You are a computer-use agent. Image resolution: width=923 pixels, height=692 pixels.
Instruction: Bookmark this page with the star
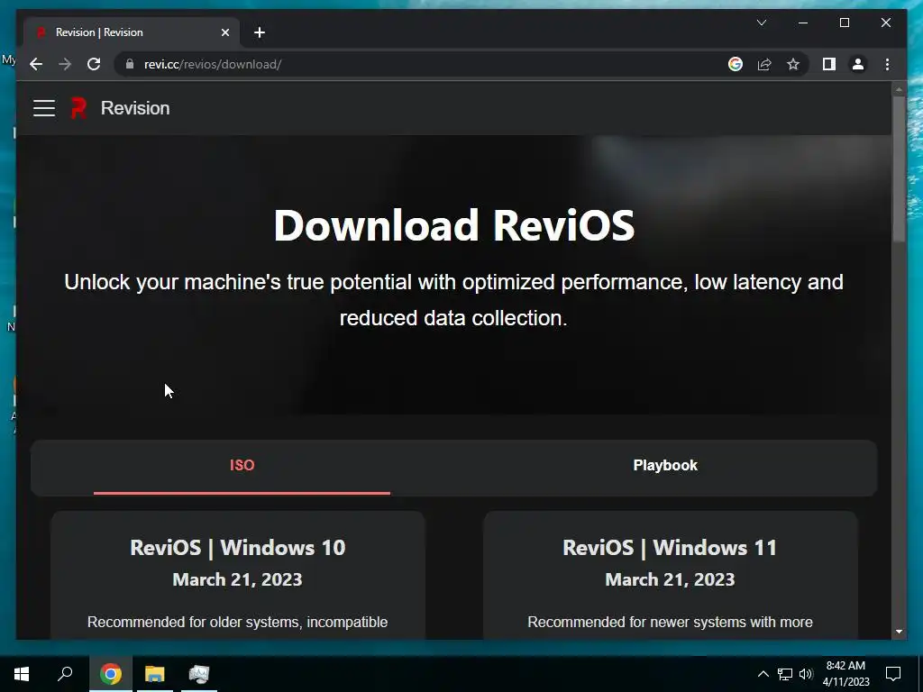(x=793, y=64)
